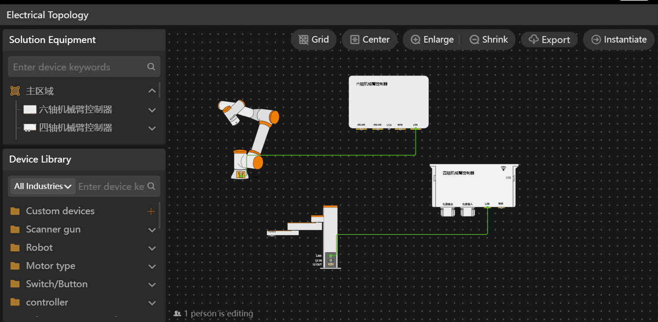Collapse the 主区域 tree node
The image size is (658, 322).
pos(152,91)
